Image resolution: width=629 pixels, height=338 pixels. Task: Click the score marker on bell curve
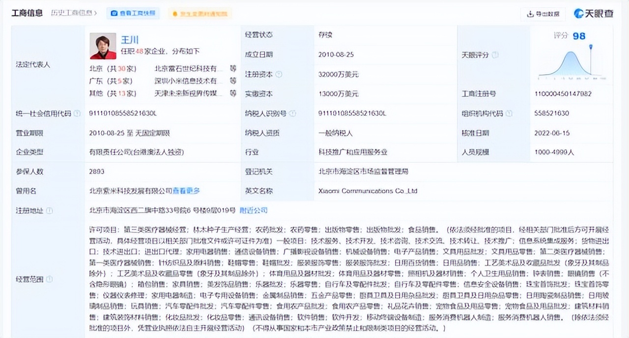pyautogui.click(x=591, y=48)
